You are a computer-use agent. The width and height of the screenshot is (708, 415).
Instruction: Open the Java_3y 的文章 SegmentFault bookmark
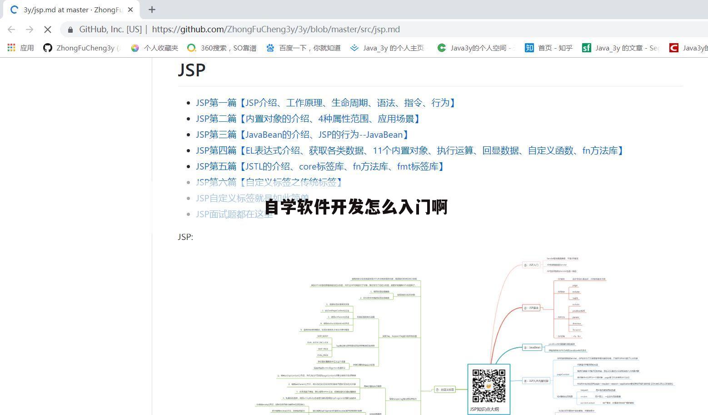pos(620,48)
